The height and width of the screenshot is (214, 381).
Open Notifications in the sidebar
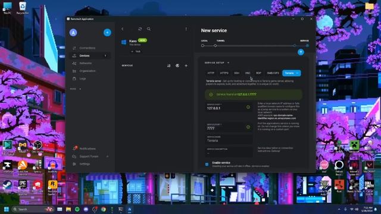click(90, 149)
